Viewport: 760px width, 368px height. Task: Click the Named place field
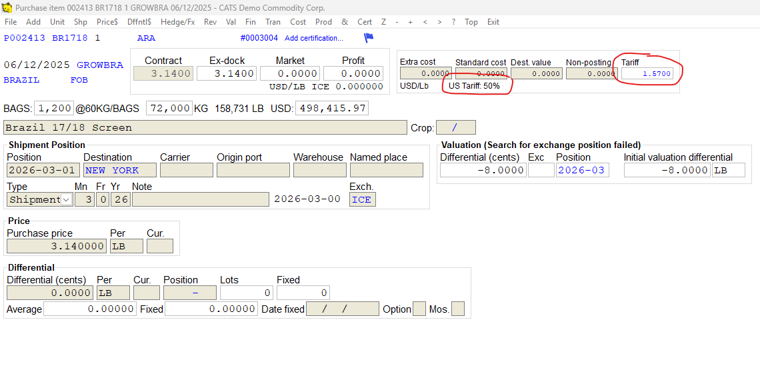386,170
